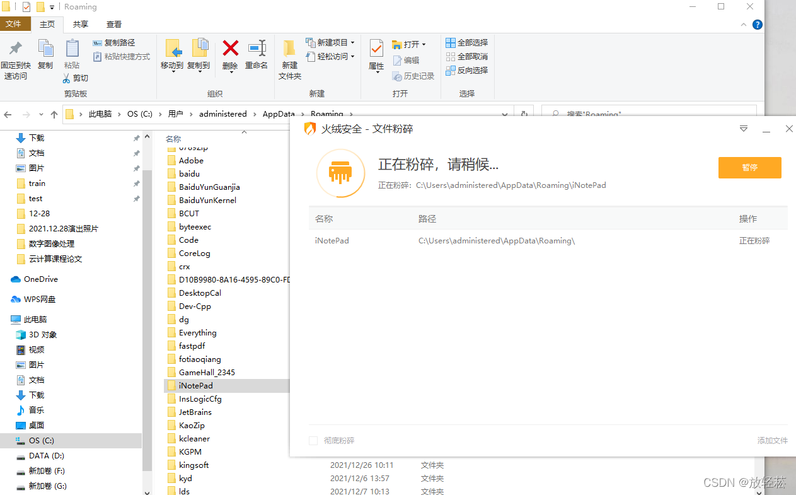Open 桌面 in the navigation pane
Screen dimensions: 796x495
click(30, 426)
